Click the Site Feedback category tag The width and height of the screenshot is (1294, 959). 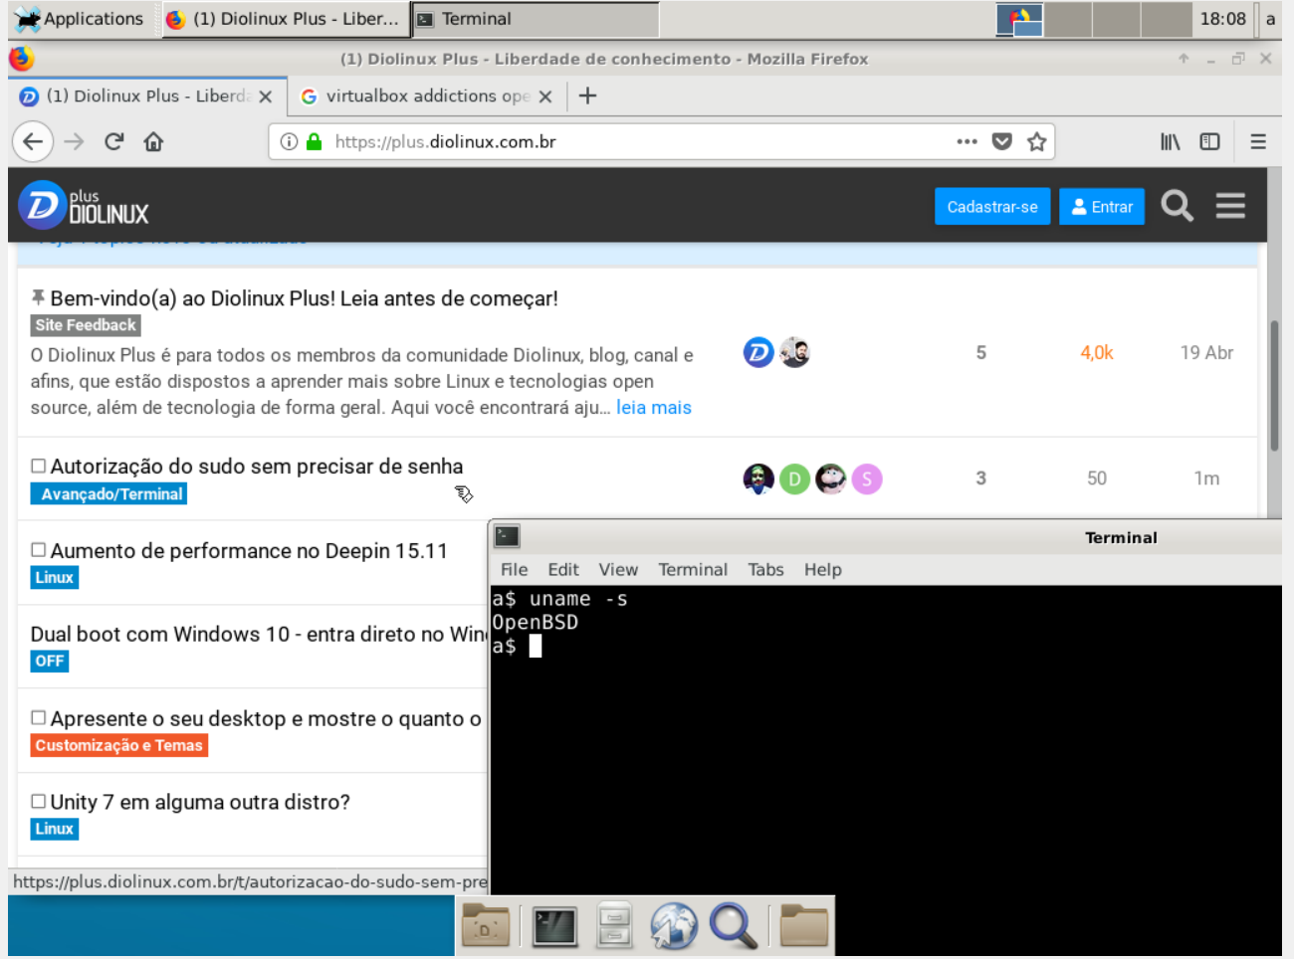[86, 325]
